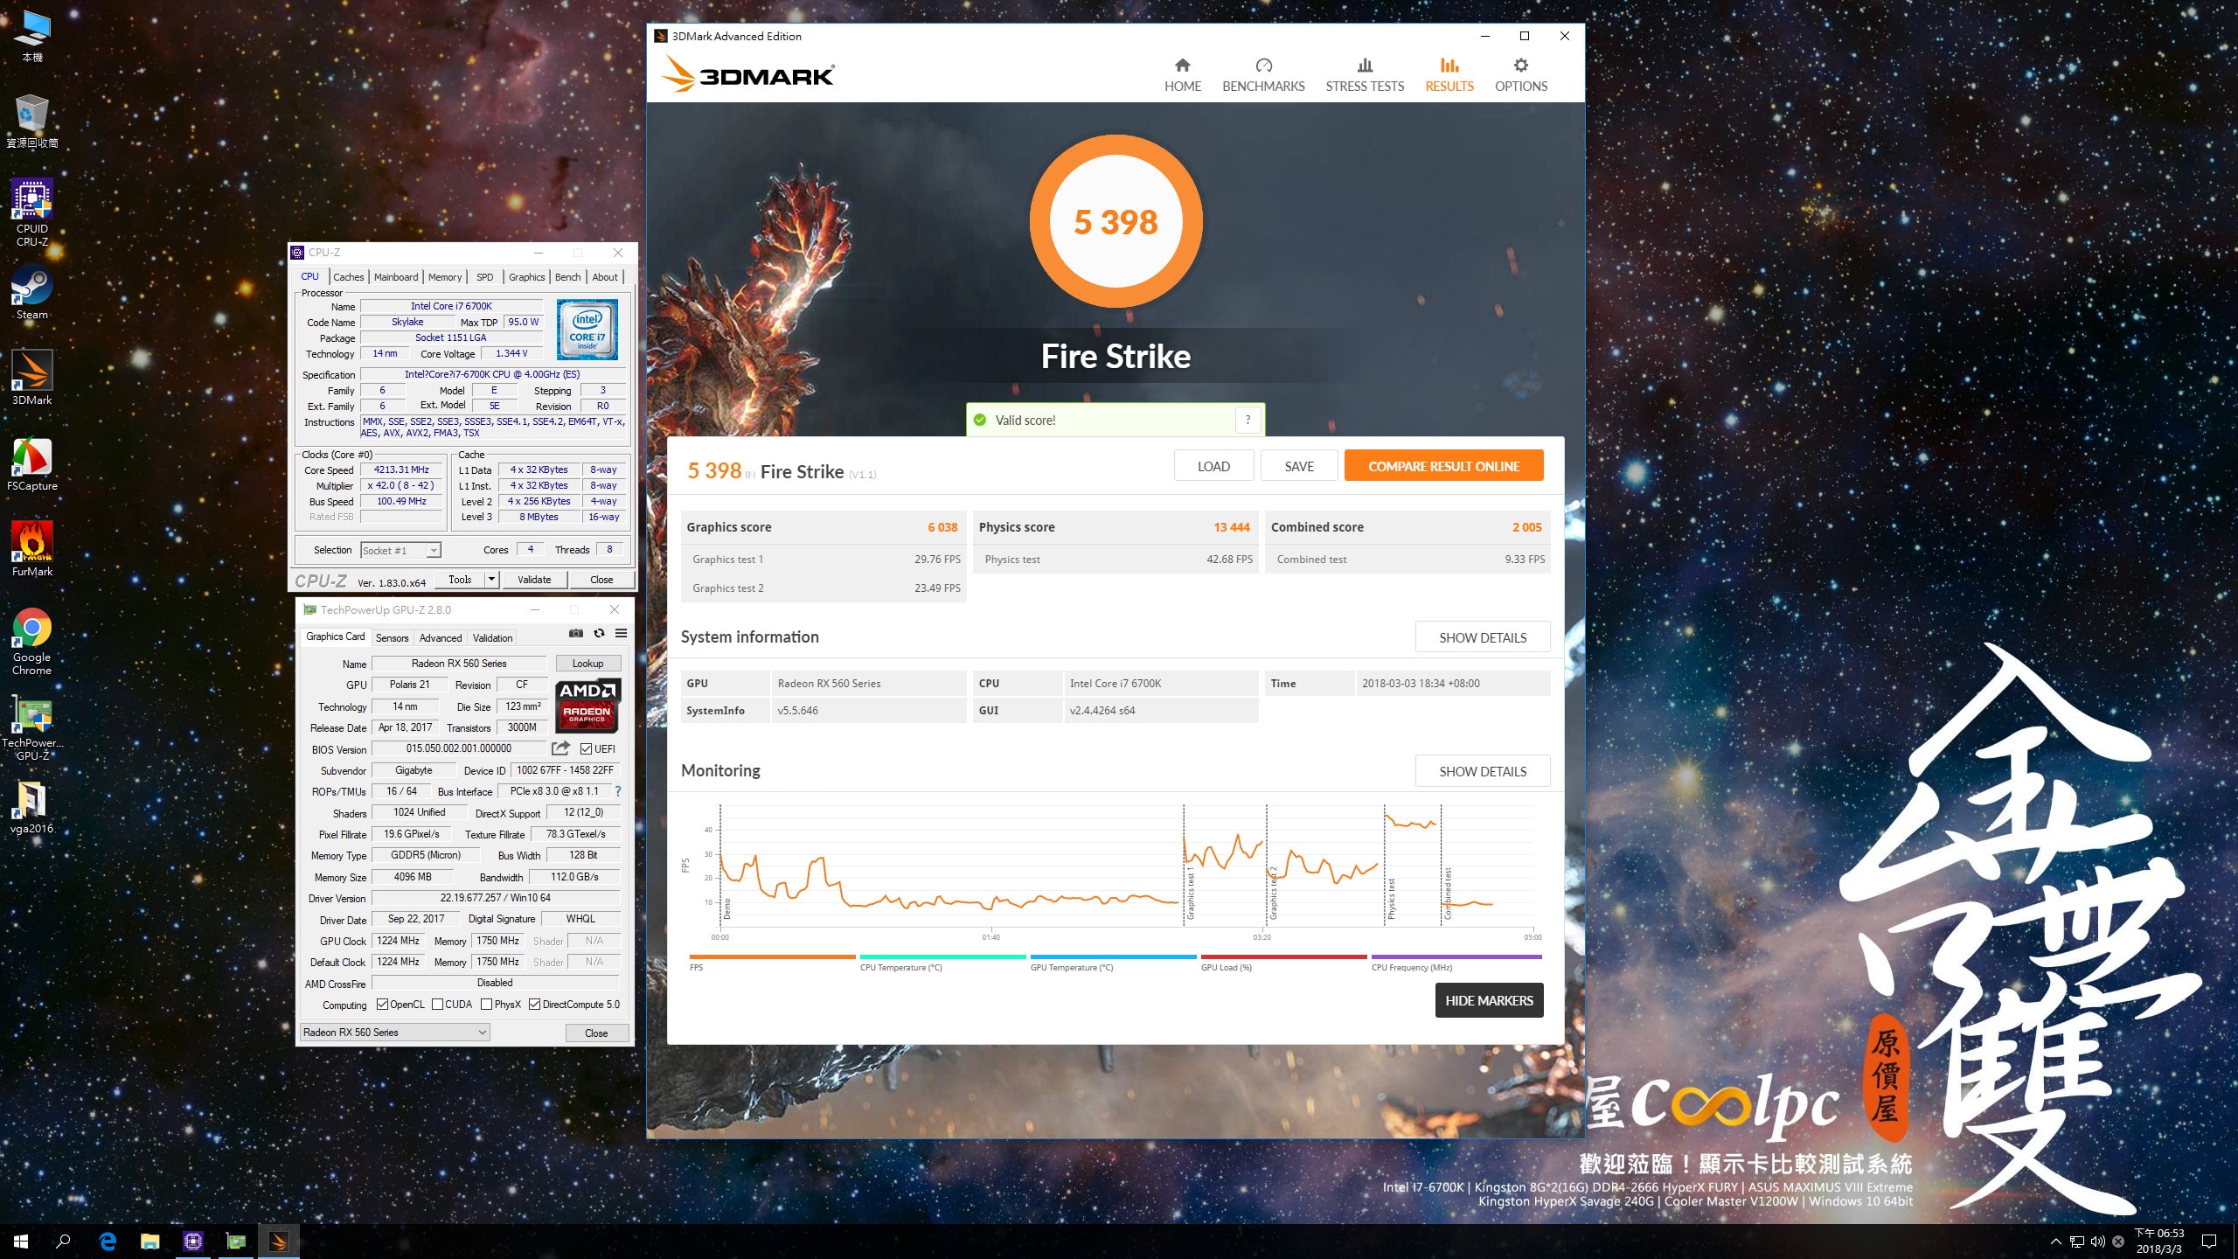Click Validate button in CPU-Z

point(533,579)
